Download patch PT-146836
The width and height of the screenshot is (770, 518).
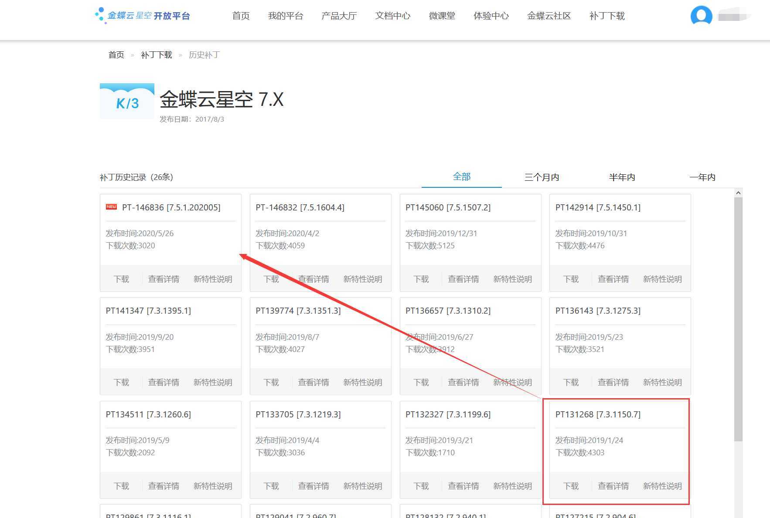[122, 279]
